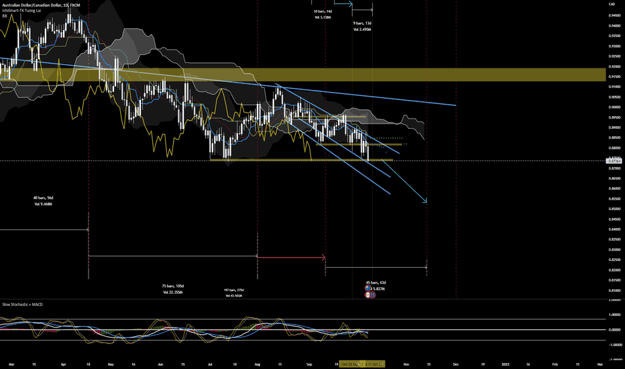Select the cyan downward projection arrow
Image resolution: width=625 pixels, height=369 pixels.
pos(404,181)
